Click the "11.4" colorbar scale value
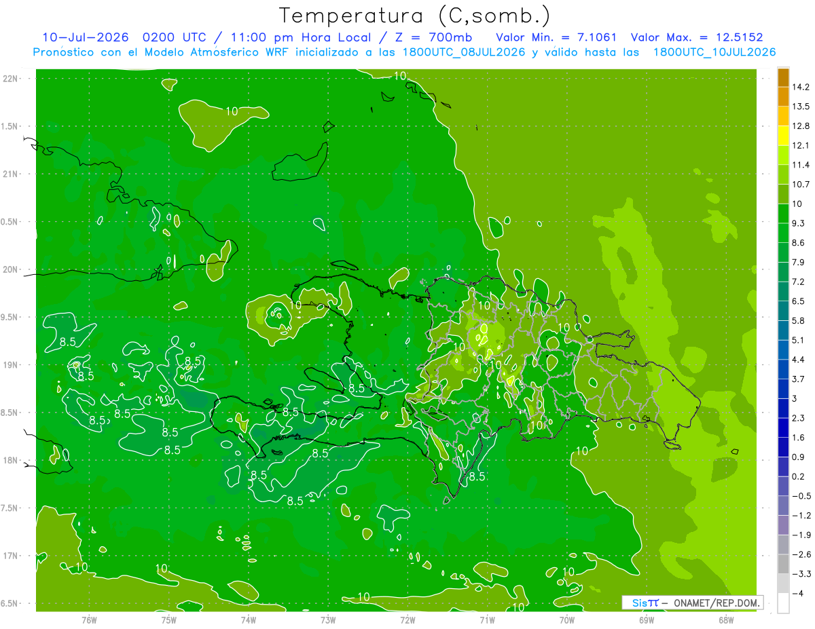Image resolution: width=815 pixels, height=629 pixels. click(x=801, y=165)
